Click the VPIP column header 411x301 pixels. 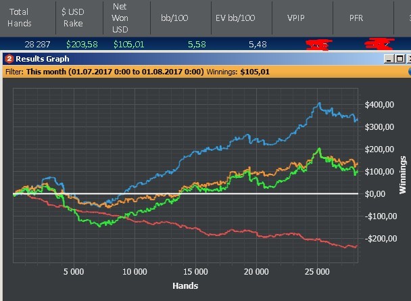tap(295, 18)
